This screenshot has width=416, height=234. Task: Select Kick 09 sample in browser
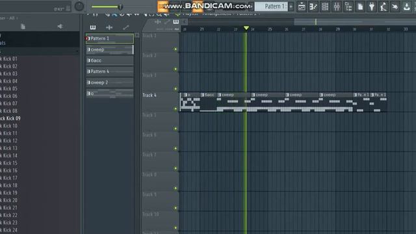pos(10,118)
